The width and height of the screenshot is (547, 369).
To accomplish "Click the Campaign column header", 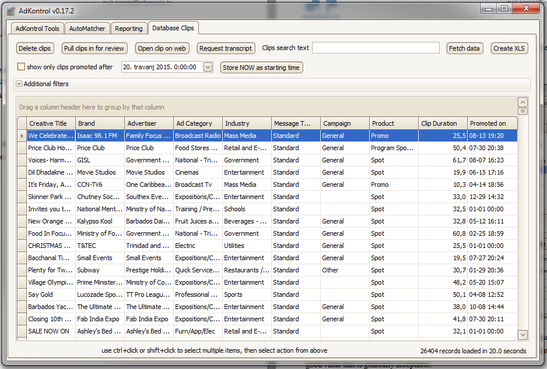I will tap(345, 123).
